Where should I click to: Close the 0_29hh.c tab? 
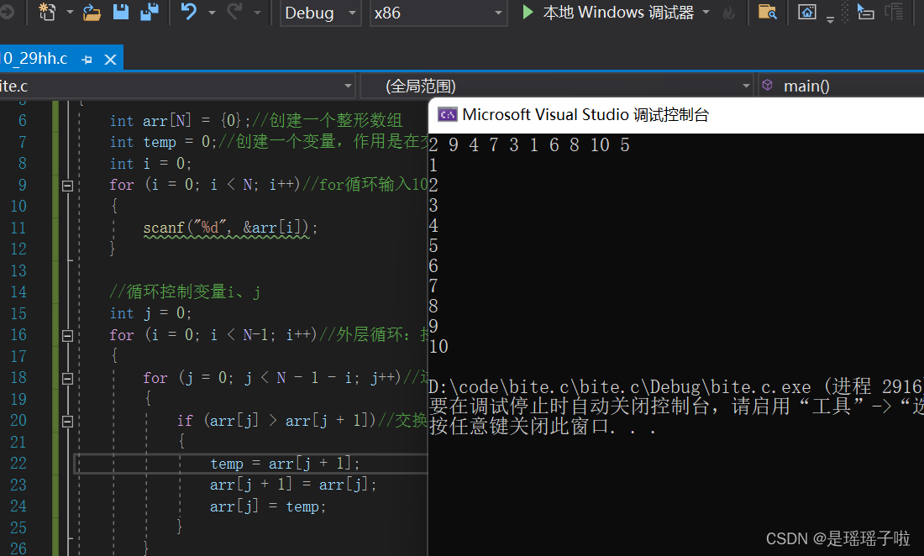110,60
